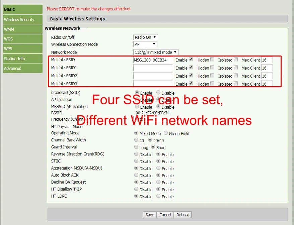
Task: Select Disable for MBSSID AP Isolation
Action: (158, 107)
